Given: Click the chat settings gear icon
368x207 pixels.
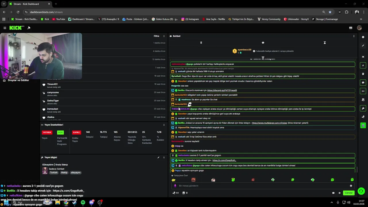Looking at the screenshot, I should pos(339,193).
